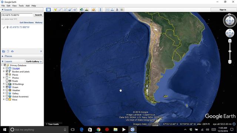237x133 pixels.
Task: Uncheck the Borders and Labels layer
Action: (x=7, y=71)
